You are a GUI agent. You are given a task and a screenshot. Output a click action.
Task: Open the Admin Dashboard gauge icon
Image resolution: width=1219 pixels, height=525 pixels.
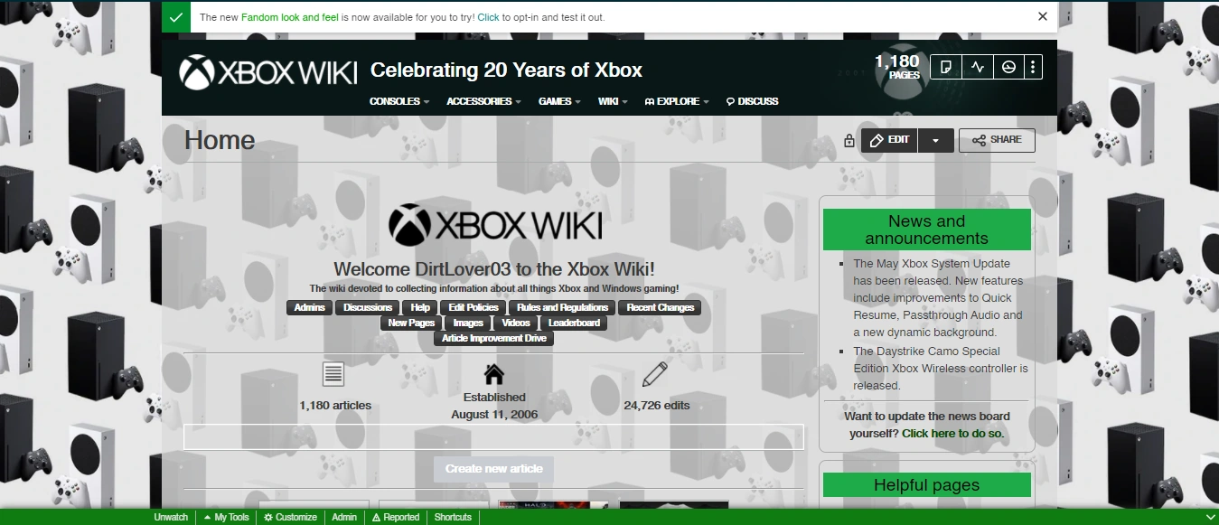point(1008,67)
